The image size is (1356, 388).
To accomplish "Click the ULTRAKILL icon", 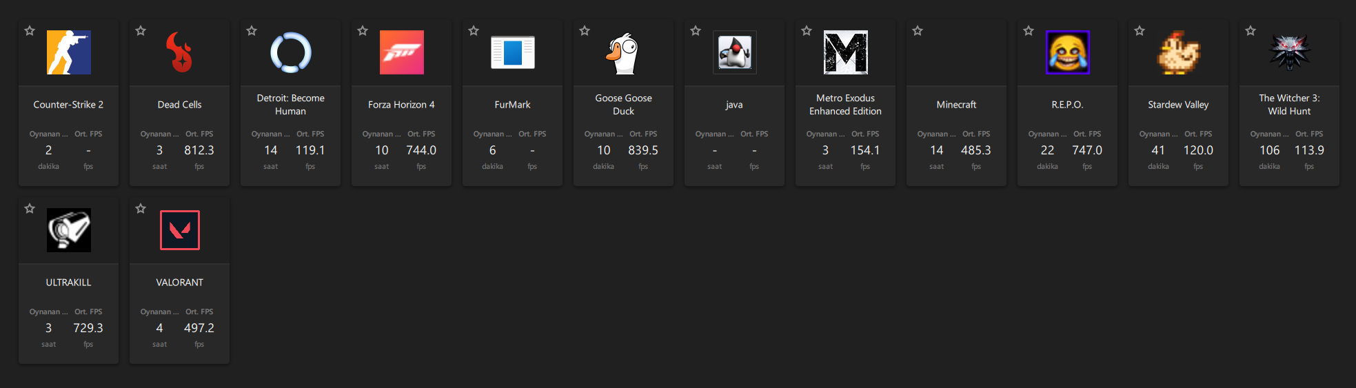I will (x=69, y=230).
